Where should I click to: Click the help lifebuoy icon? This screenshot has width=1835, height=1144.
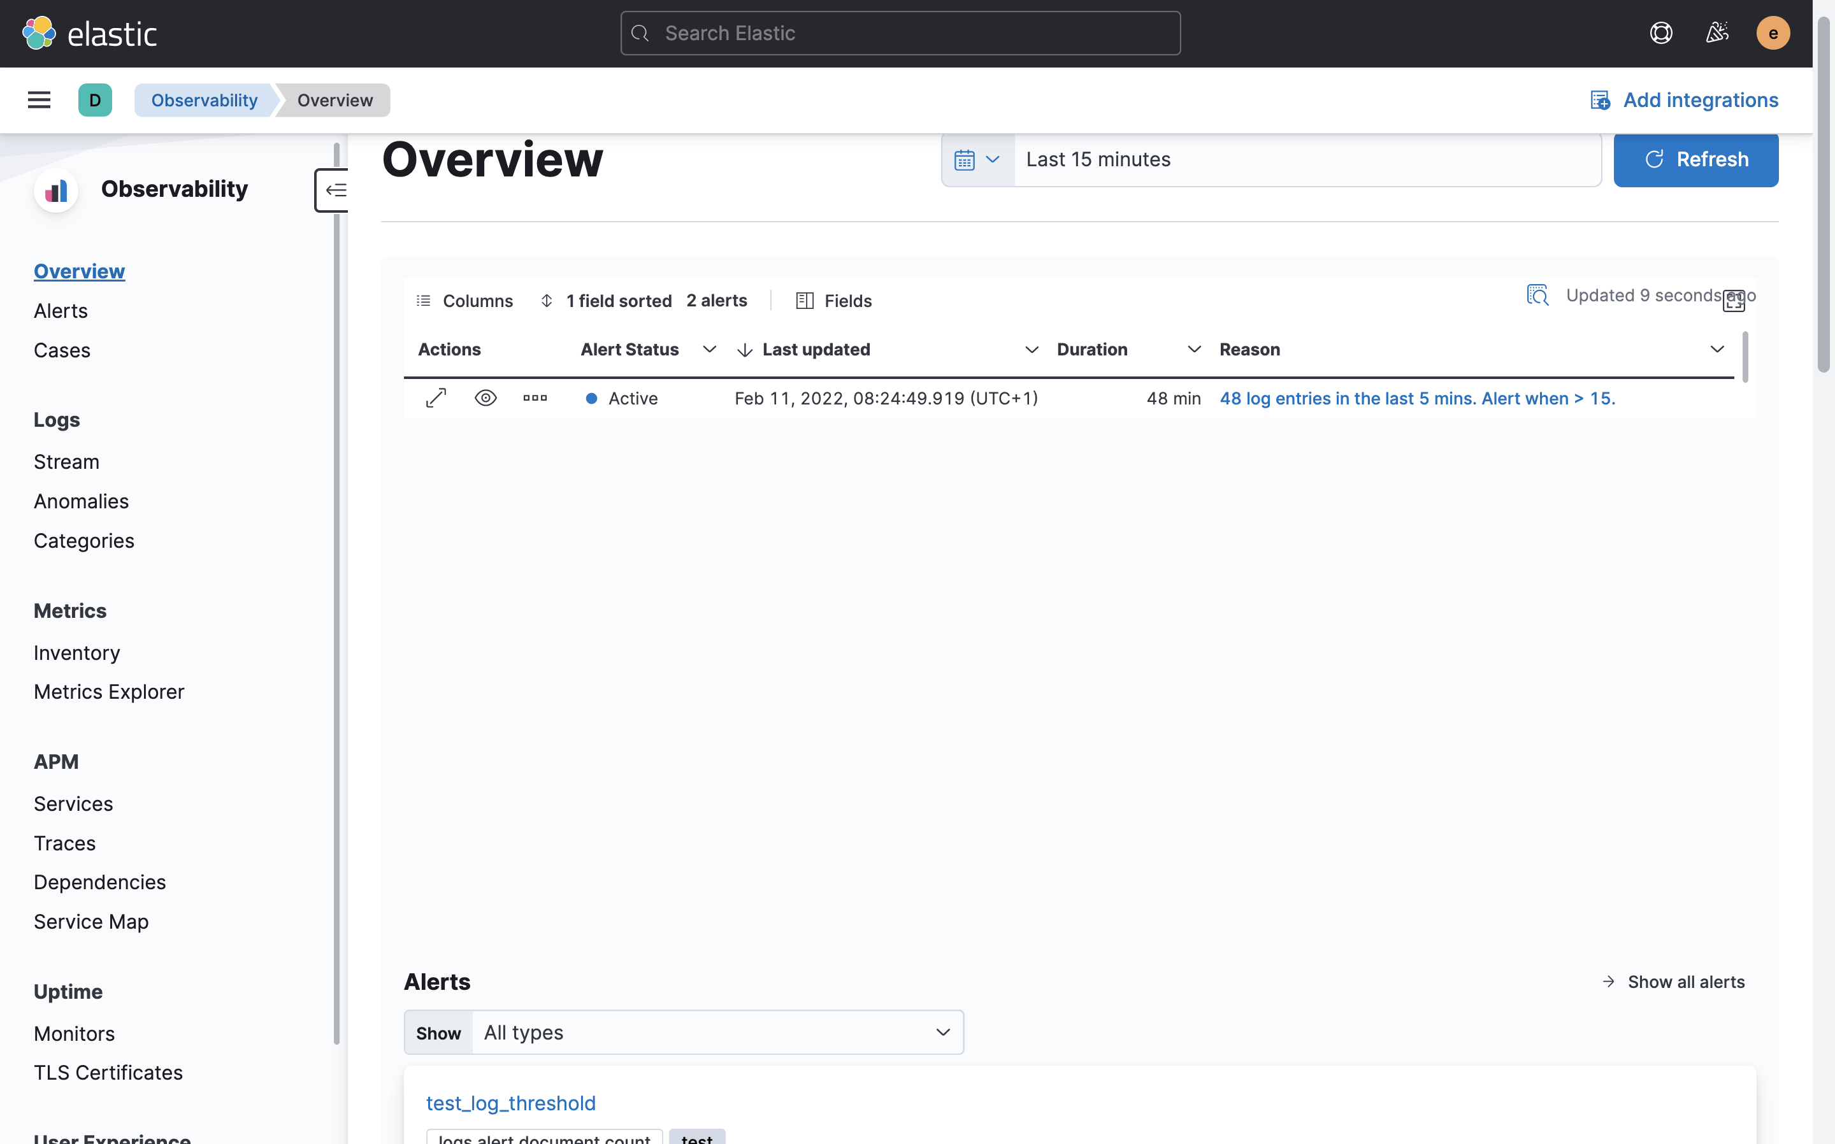1660,33
